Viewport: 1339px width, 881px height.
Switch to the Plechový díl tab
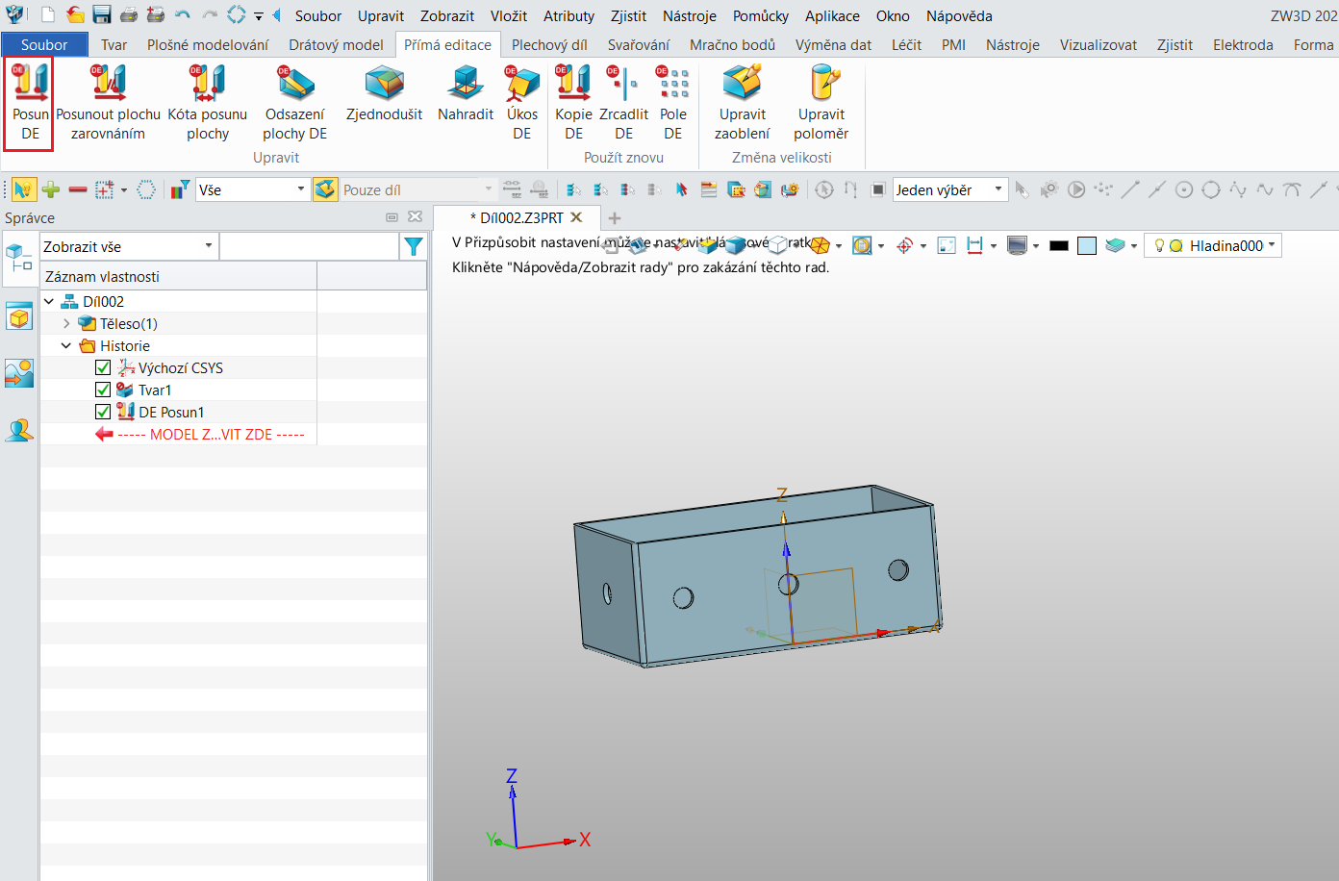549,44
